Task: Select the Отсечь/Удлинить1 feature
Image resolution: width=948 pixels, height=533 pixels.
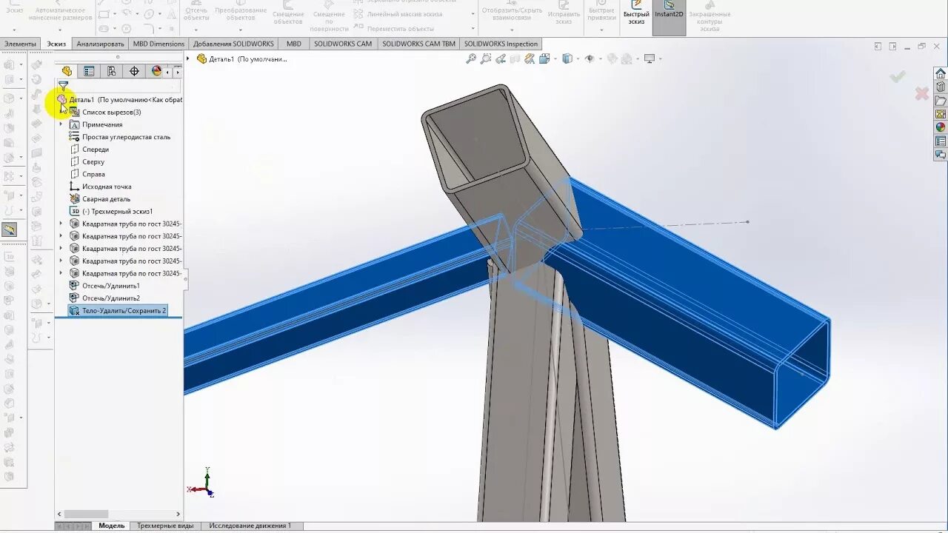Action: click(x=110, y=286)
